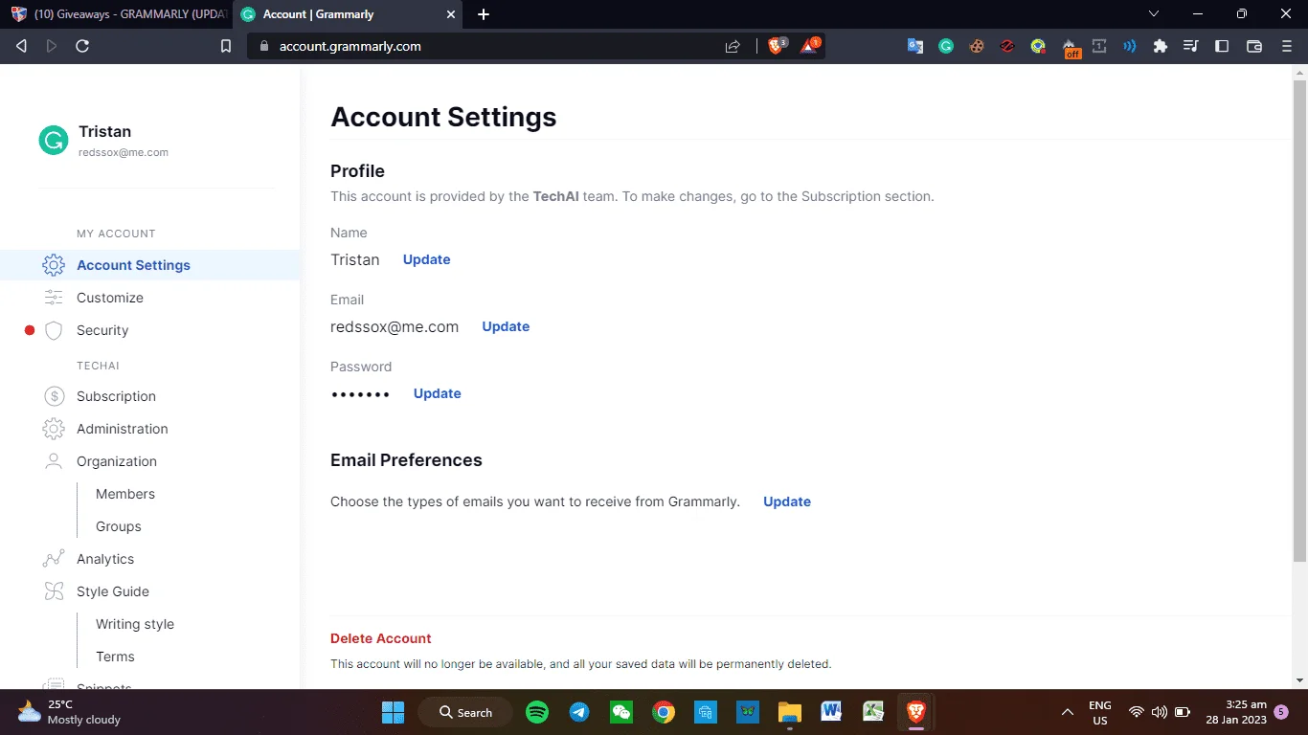Open Windows Start menu
1308x735 pixels.
pyautogui.click(x=393, y=712)
